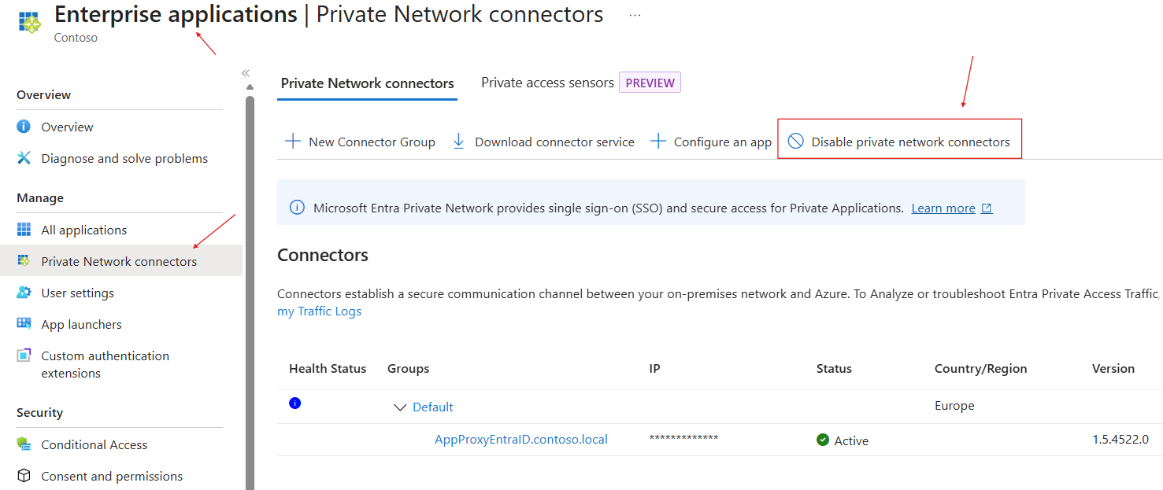
Task: Click the App launchers icon
Action: click(x=24, y=324)
